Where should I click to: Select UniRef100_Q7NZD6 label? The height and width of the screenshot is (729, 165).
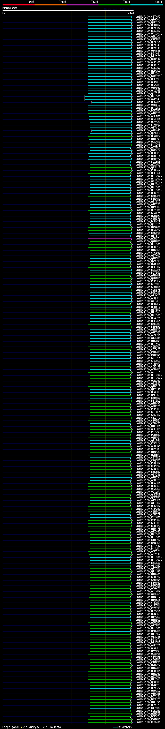pyautogui.click(x=148, y=241)
